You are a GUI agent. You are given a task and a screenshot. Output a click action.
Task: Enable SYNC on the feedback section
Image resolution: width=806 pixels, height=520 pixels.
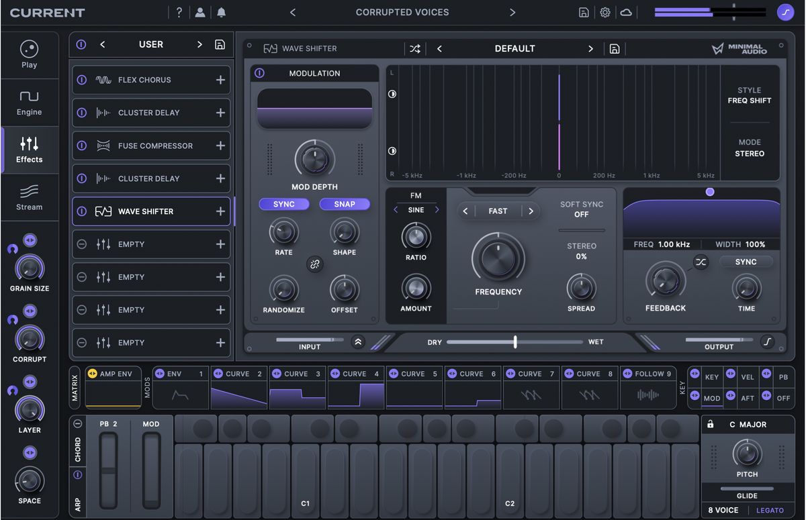click(746, 262)
